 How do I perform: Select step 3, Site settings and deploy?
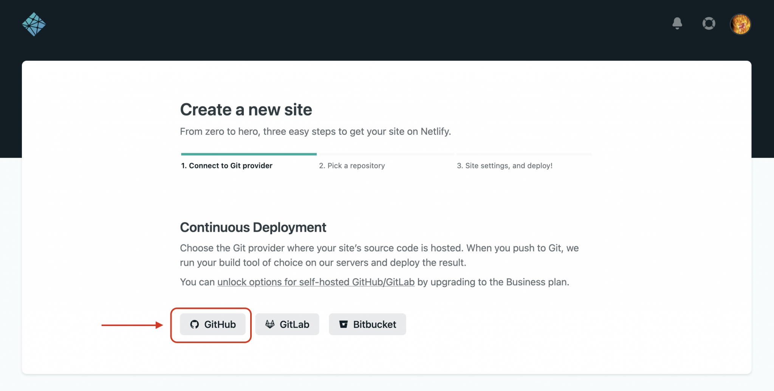pos(505,165)
